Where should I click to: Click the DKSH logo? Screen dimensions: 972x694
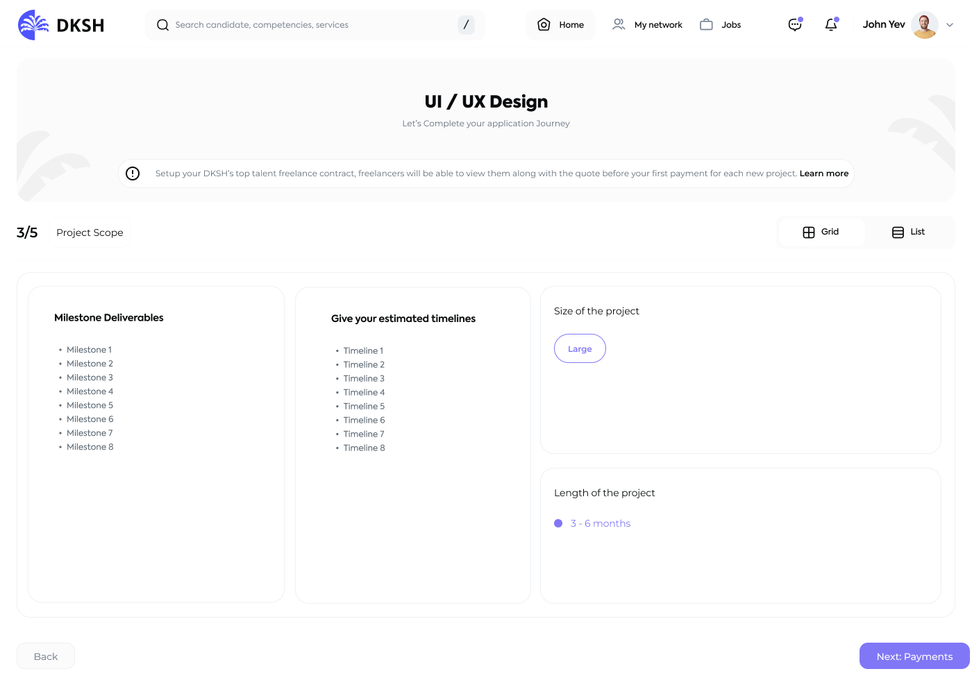pyautogui.click(x=61, y=25)
